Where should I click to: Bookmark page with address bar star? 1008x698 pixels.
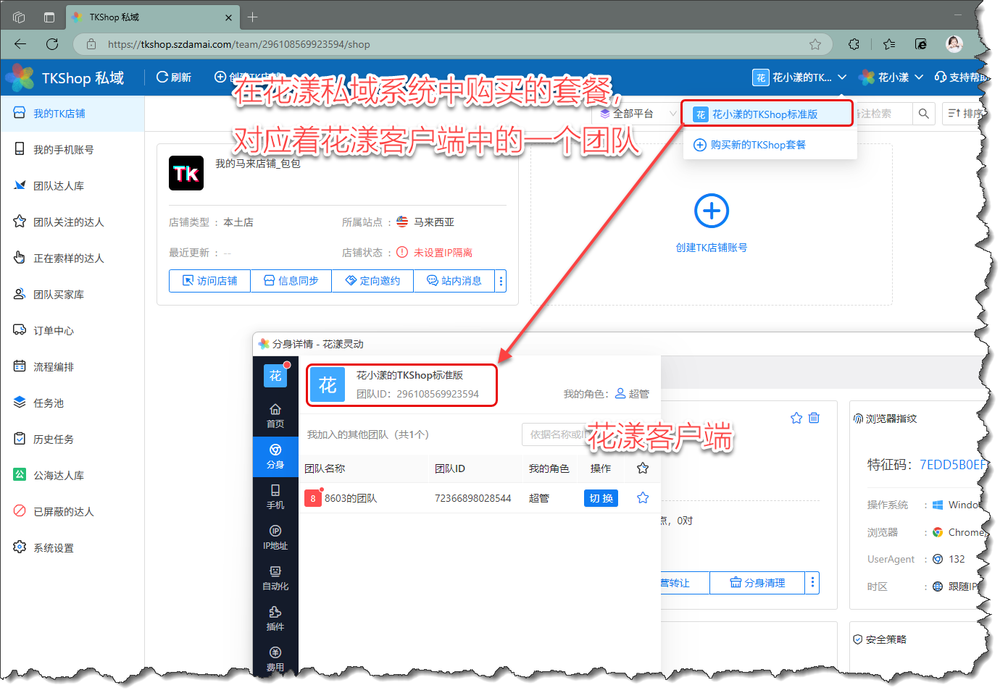click(x=815, y=44)
